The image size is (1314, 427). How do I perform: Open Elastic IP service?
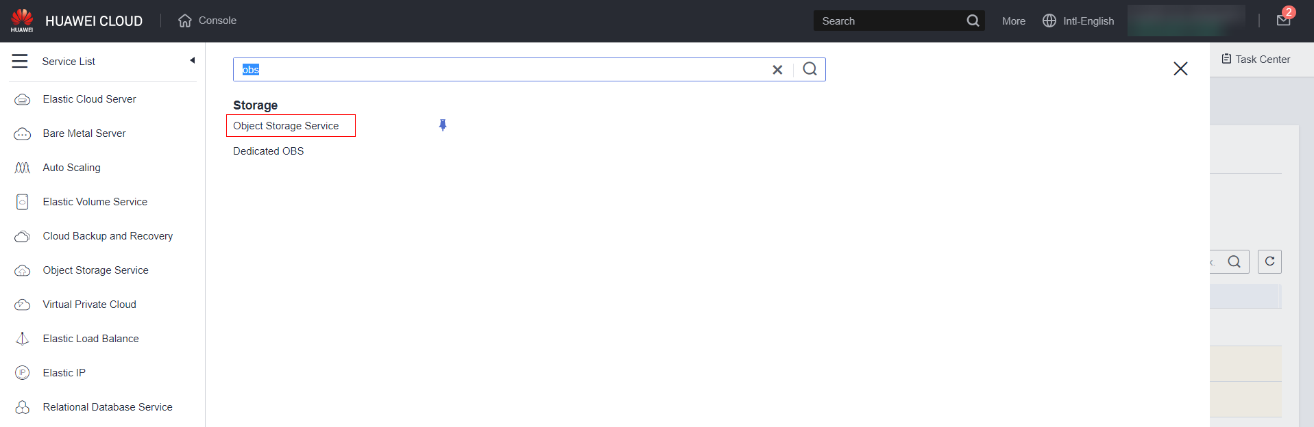[64, 373]
